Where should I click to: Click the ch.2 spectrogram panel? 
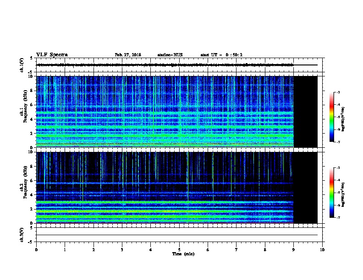tap(176, 188)
